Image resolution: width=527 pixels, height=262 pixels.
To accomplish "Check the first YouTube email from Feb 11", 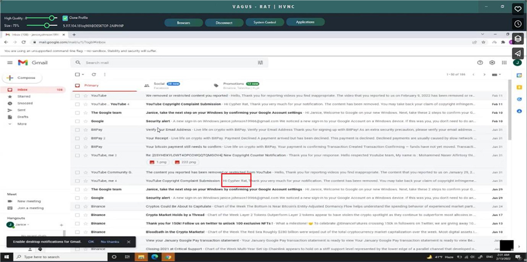I will click(x=77, y=95).
